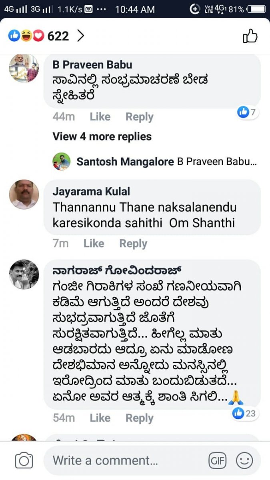Open the battery status icon in status bar

[x=256, y=9]
